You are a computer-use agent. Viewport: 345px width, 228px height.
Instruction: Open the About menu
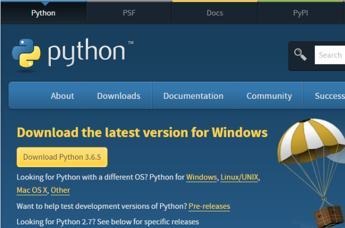[x=62, y=96]
